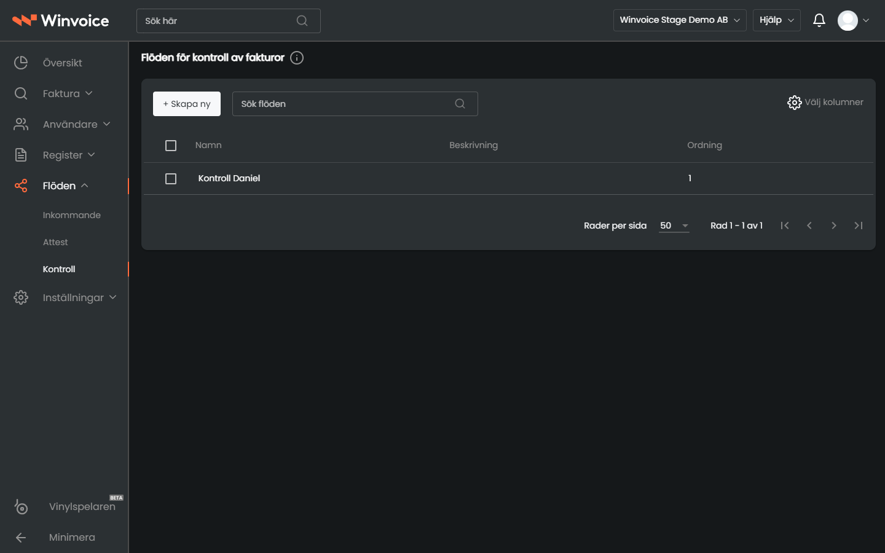Jump to the last page of rows
Viewport: 885px width, 553px height.
[859, 226]
